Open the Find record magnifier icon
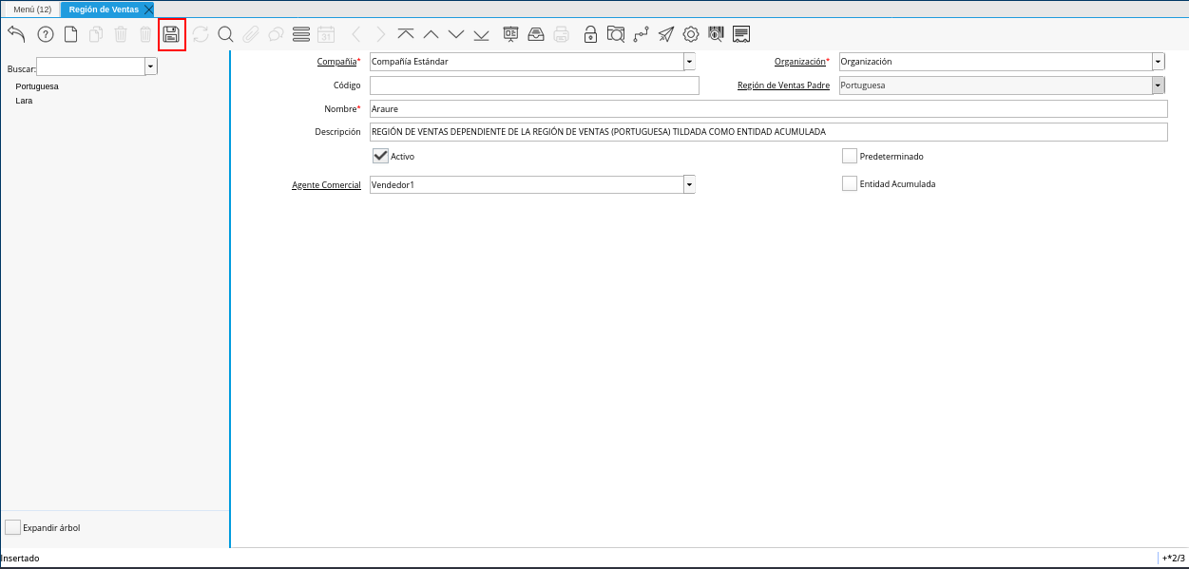This screenshot has width=1189, height=569. click(x=225, y=35)
